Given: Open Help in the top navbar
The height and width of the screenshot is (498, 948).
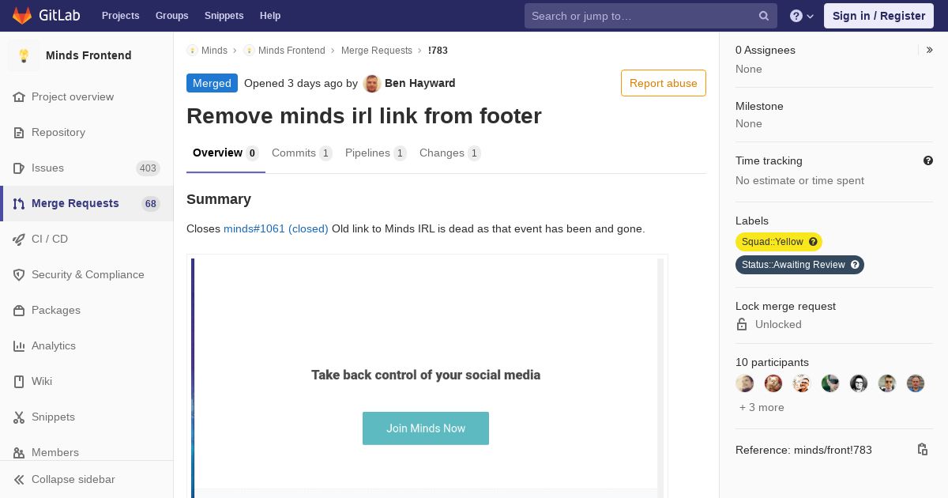Looking at the screenshot, I should [x=270, y=16].
